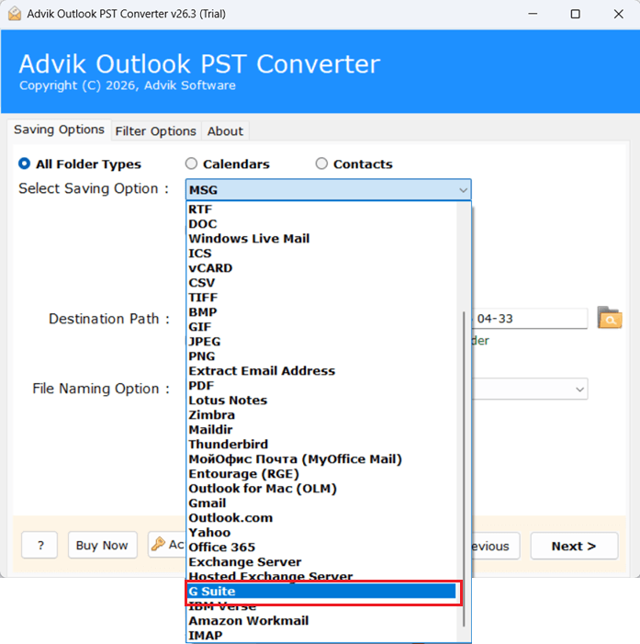Click the key icon on the Activate button
640x644 pixels.
click(x=158, y=544)
